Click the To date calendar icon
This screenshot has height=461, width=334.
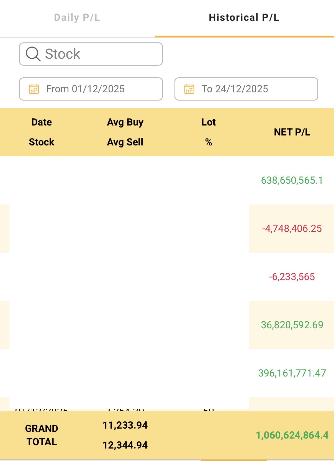click(189, 89)
